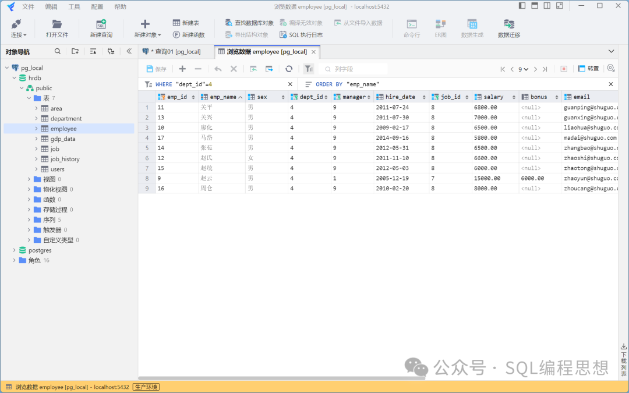The height and width of the screenshot is (393, 629).
Task: Click the plus icon to add row
Action: pos(182,69)
